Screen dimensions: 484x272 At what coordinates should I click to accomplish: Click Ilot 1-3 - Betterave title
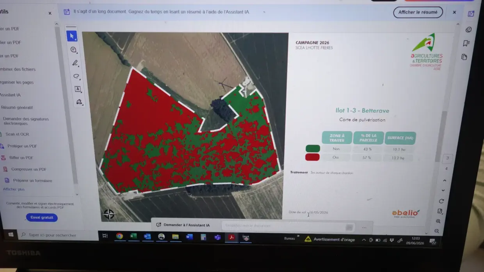363,111
